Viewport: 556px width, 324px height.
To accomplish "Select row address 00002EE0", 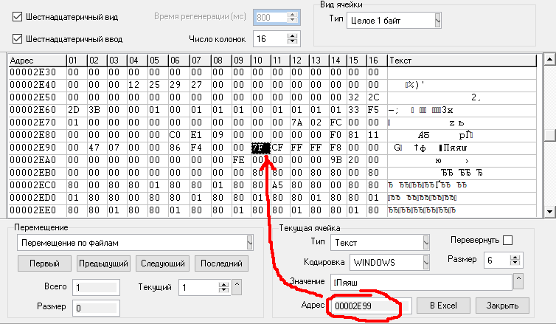I will (37, 210).
